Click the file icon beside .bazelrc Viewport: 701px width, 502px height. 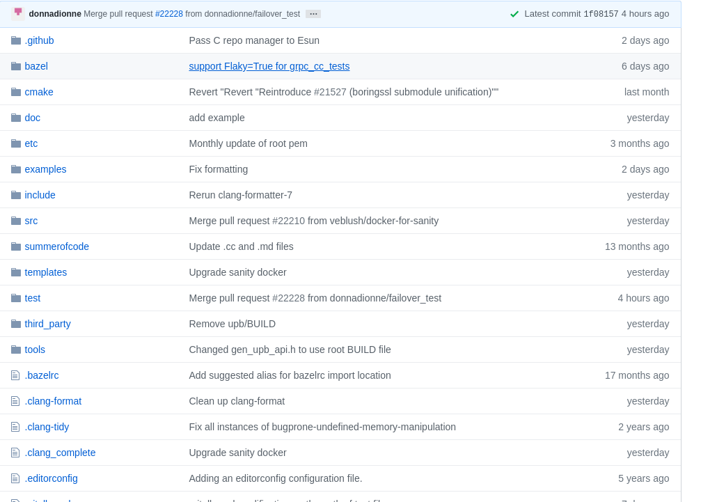coord(15,375)
